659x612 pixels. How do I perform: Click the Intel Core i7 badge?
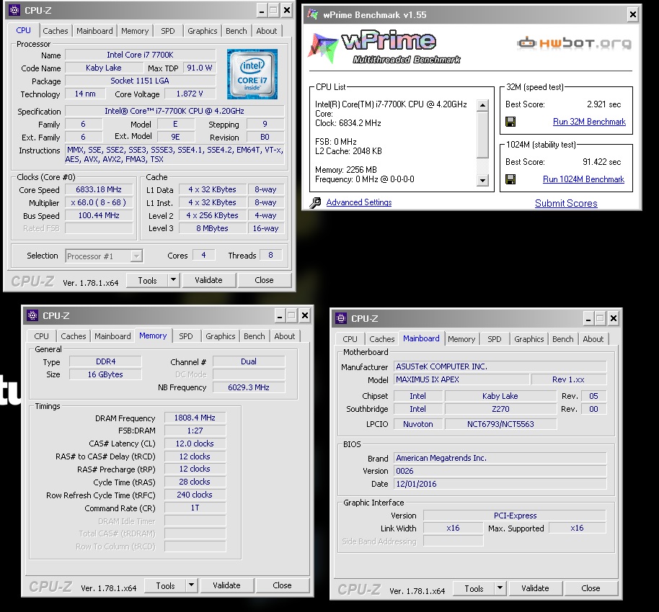[252, 74]
